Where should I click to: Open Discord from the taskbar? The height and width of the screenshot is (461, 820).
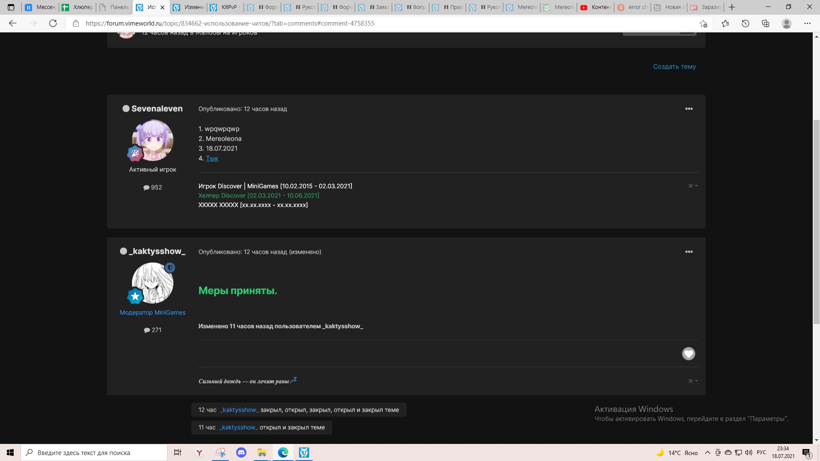point(241,452)
